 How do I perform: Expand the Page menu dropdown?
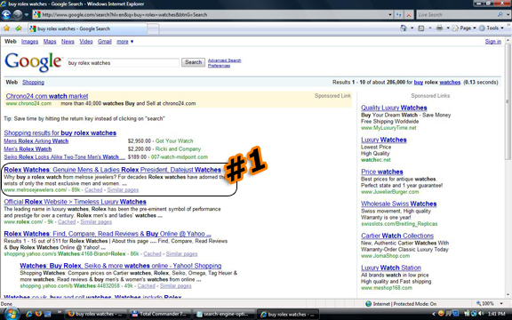(x=464, y=28)
